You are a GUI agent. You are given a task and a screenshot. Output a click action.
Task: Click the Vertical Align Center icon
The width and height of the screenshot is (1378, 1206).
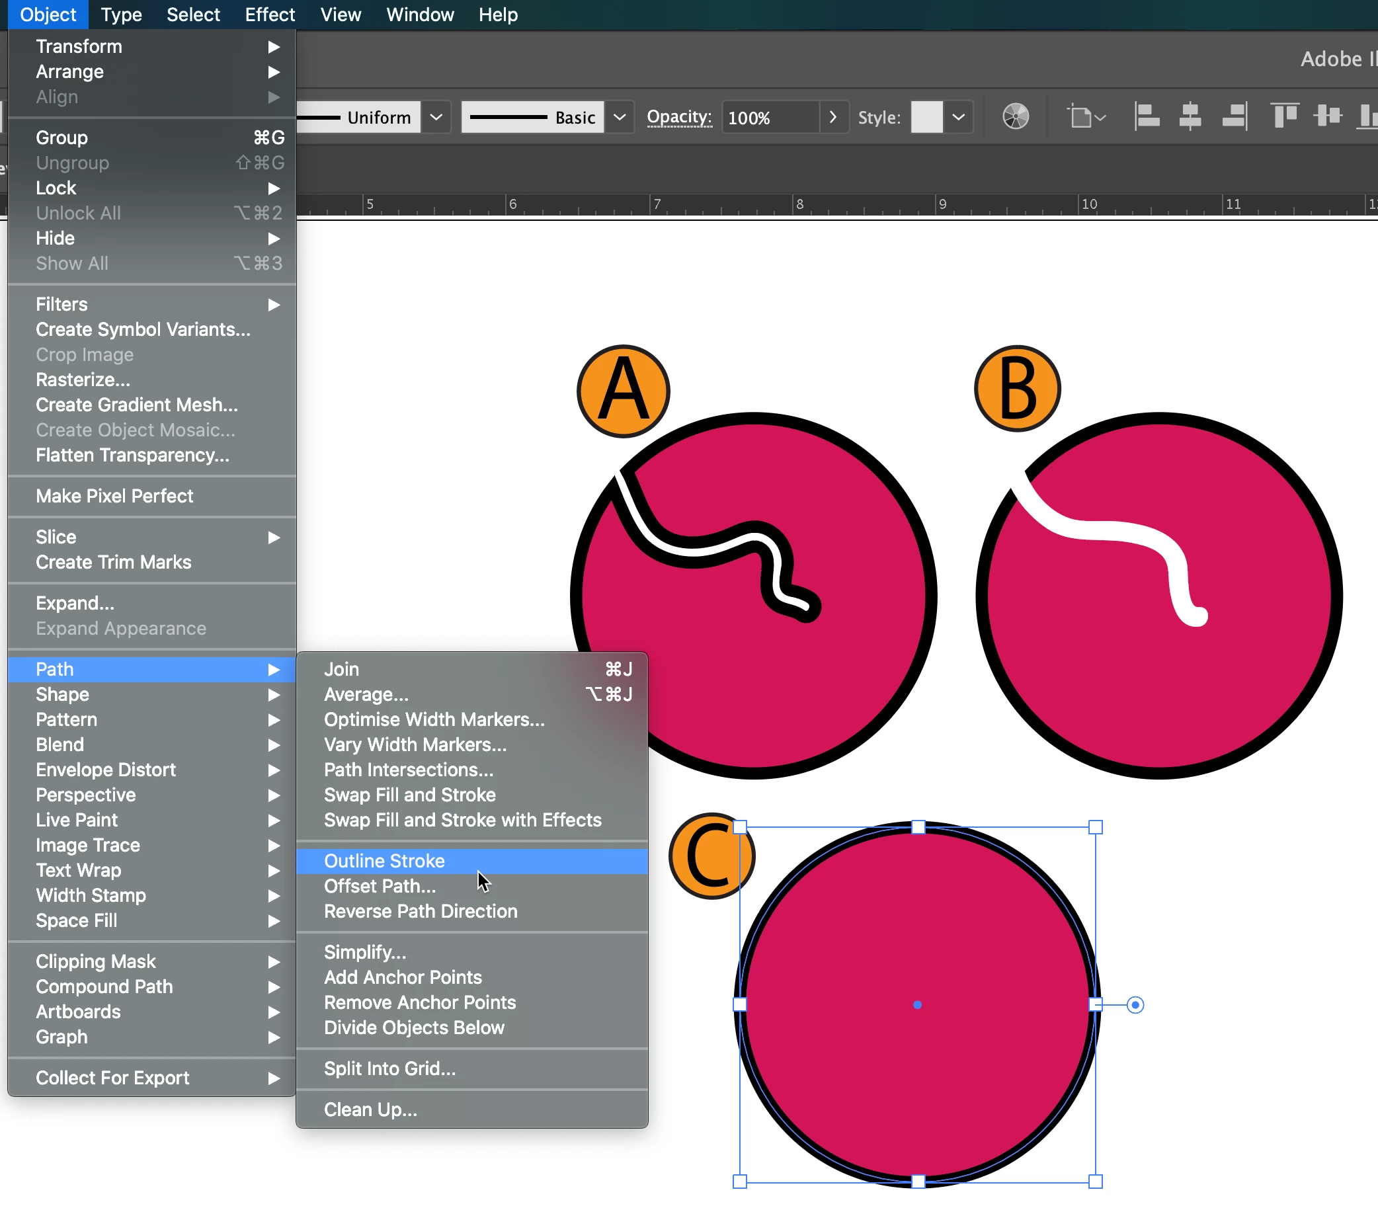[1328, 116]
